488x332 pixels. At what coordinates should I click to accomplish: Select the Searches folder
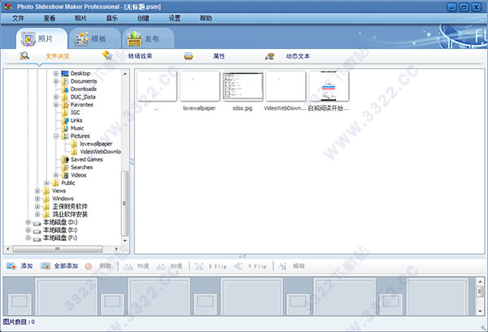(x=81, y=168)
